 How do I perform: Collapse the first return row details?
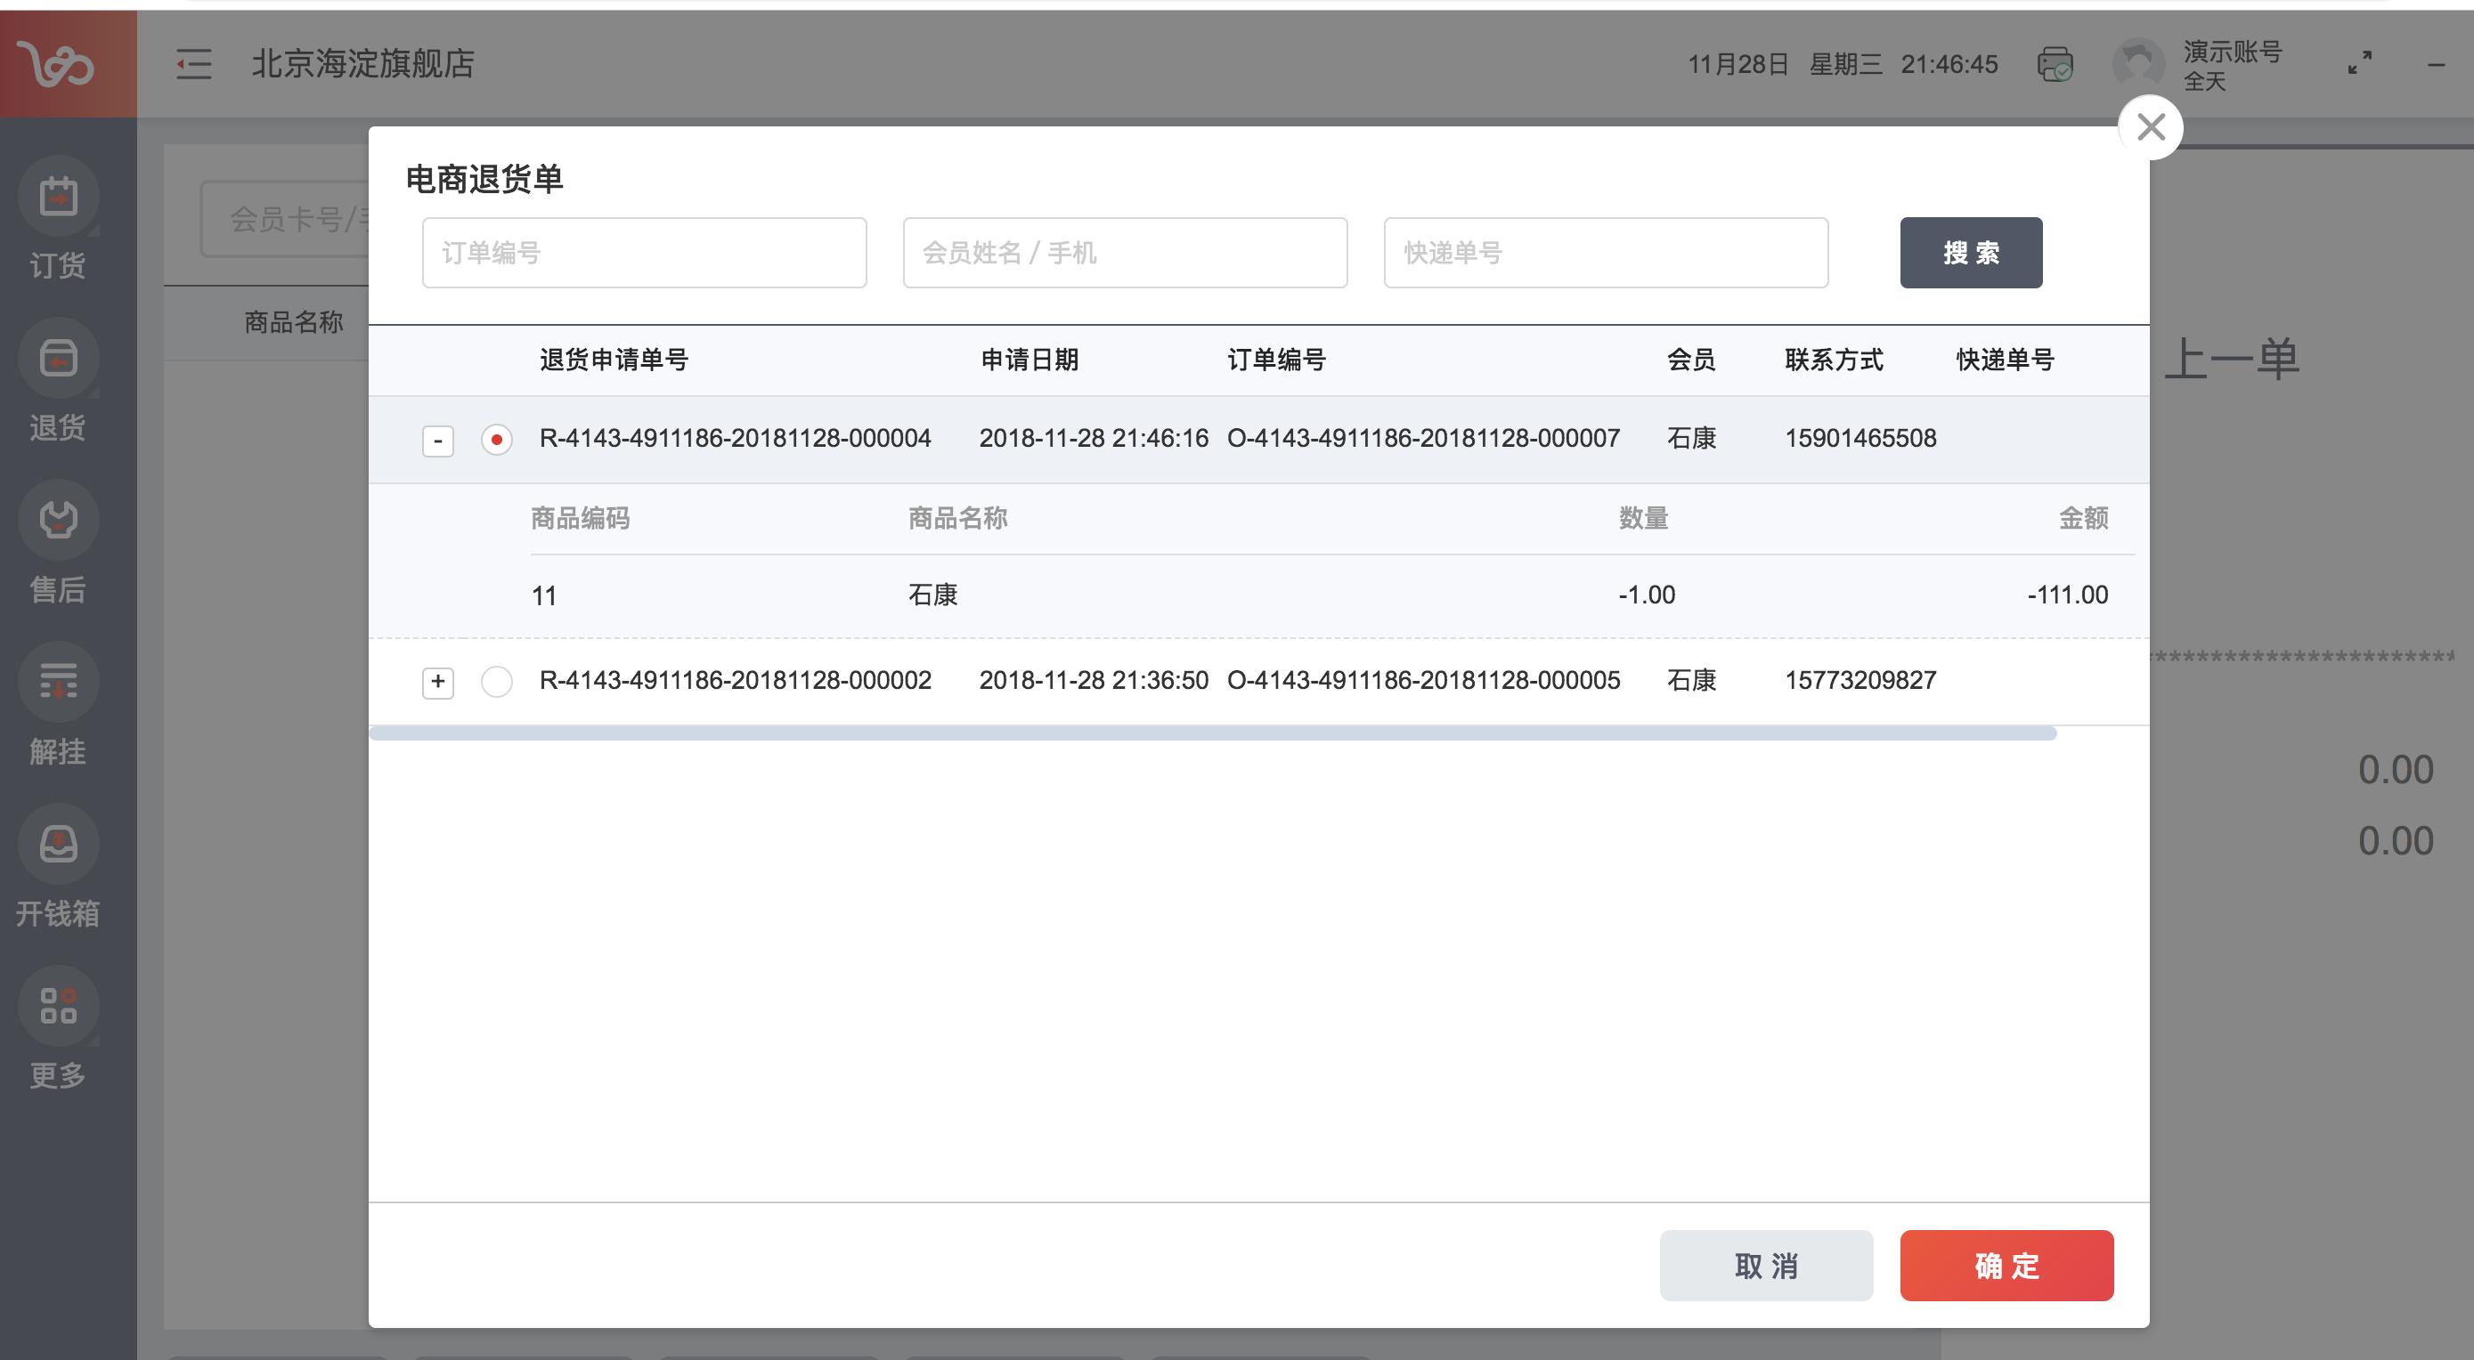[x=438, y=441]
